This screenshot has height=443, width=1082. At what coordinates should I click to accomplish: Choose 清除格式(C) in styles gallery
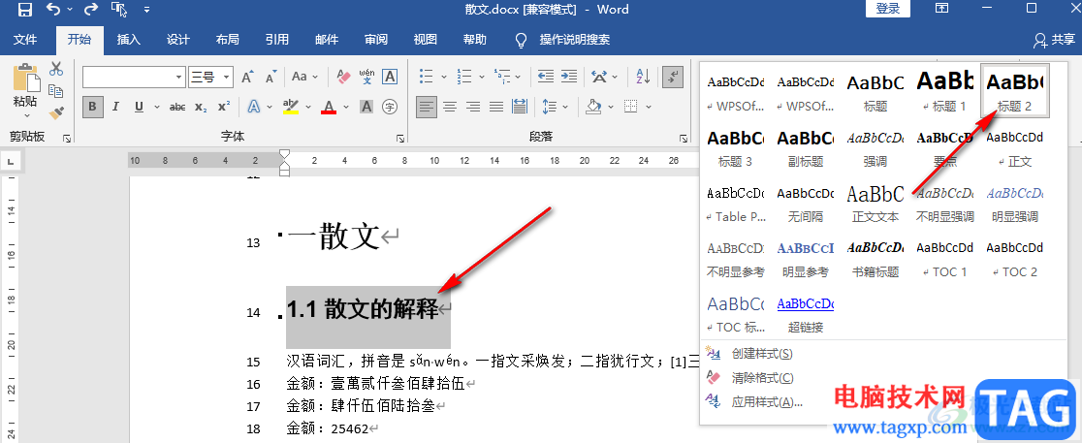[762, 378]
